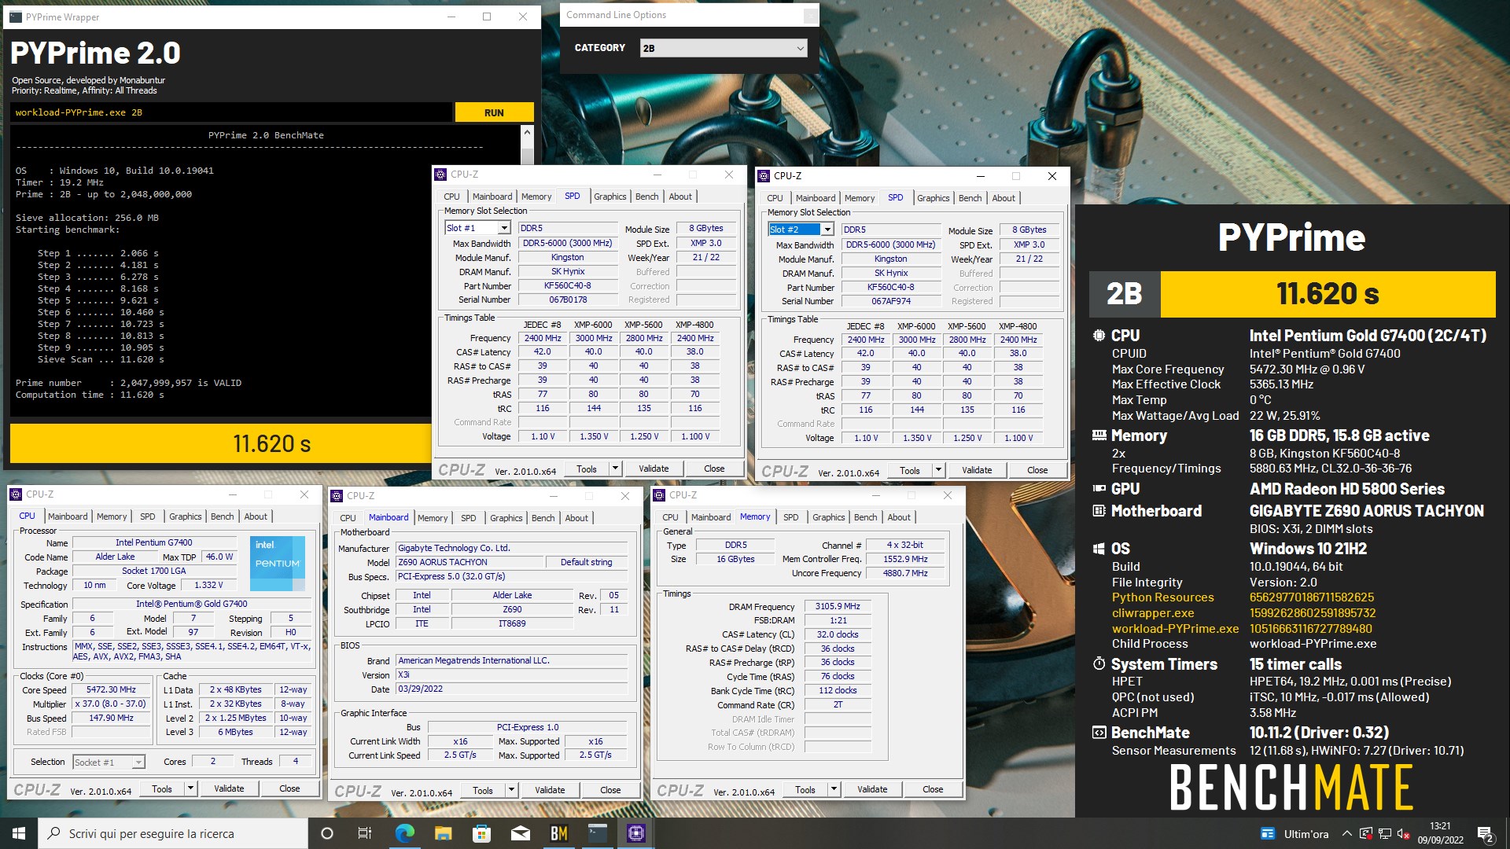1510x849 pixels.
Task: Switch to Graphics tab in Slot #2 CPU-Z window
Action: [x=934, y=198]
